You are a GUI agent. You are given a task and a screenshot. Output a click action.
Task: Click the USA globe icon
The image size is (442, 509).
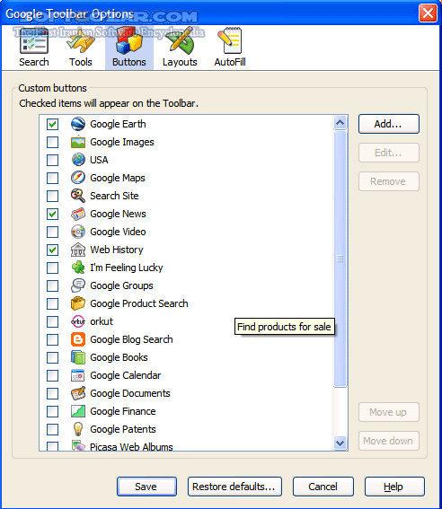pos(78,160)
